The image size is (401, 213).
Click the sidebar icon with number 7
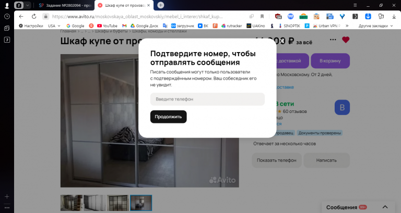coord(7,40)
